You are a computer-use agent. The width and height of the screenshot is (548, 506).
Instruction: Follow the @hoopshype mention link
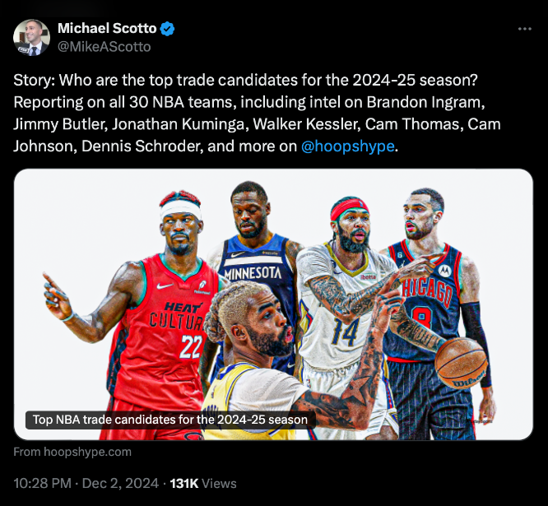point(348,146)
